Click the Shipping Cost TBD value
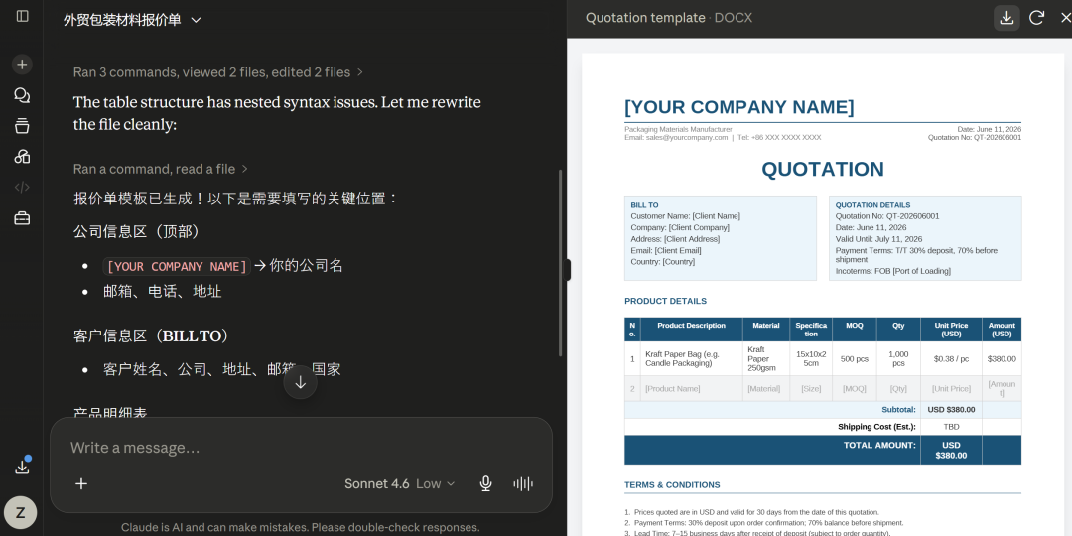 click(x=951, y=427)
